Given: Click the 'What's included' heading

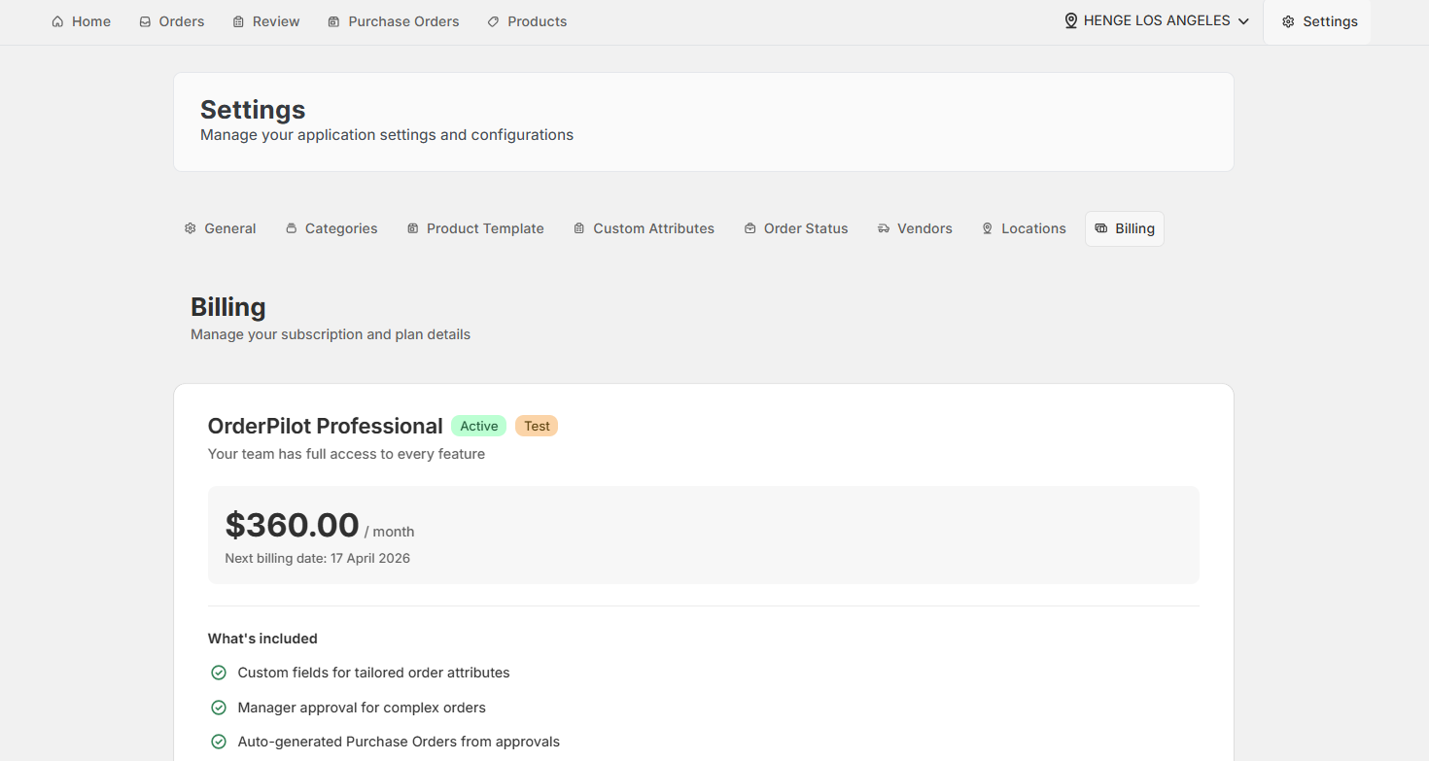Looking at the screenshot, I should [x=262, y=639].
